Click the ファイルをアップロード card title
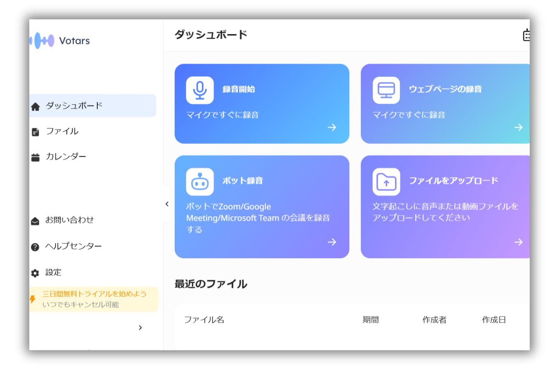The height and width of the screenshot is (370, 559). click(453, 181)
